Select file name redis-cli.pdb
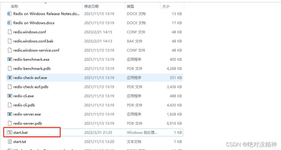 click(x=24, y=105)
